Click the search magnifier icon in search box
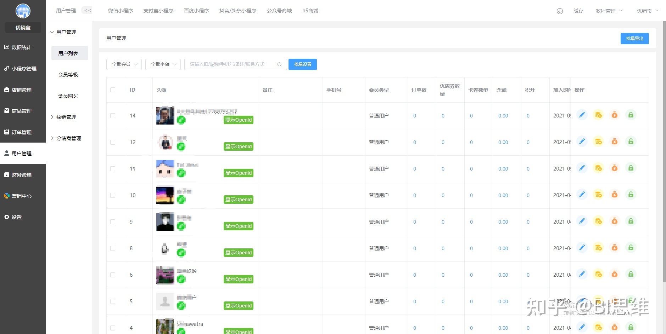Viewport: 666px width, 334px height. (279, 64)
